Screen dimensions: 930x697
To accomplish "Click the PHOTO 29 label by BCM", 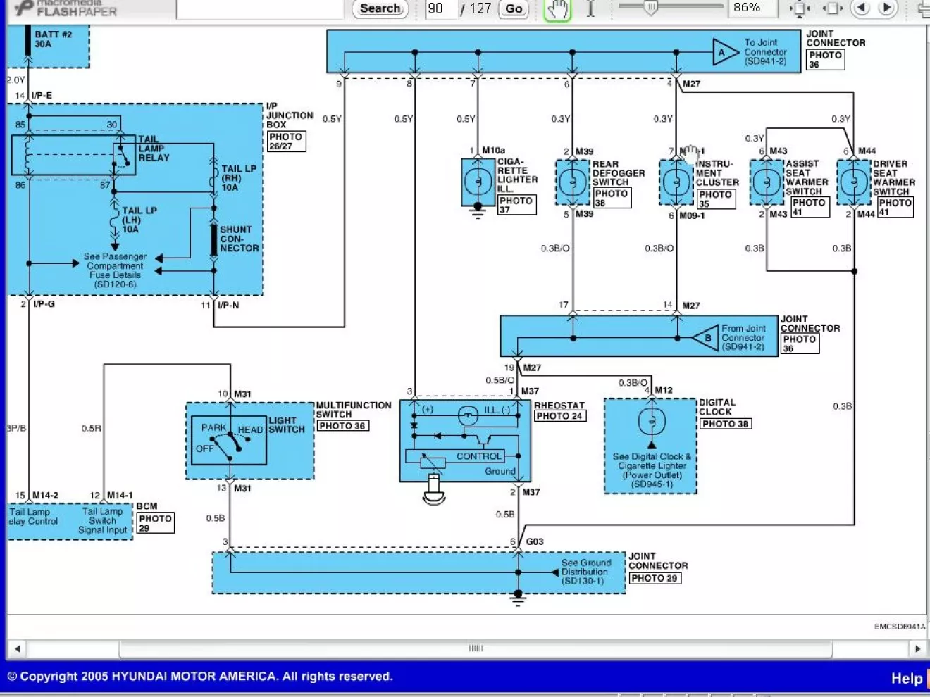I will [x=156, y=523].
